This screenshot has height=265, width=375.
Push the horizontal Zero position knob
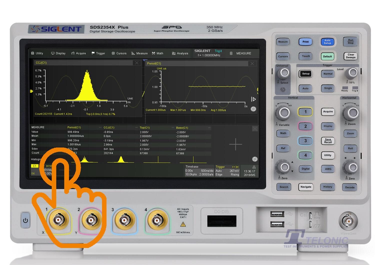[x=352, y=167]
